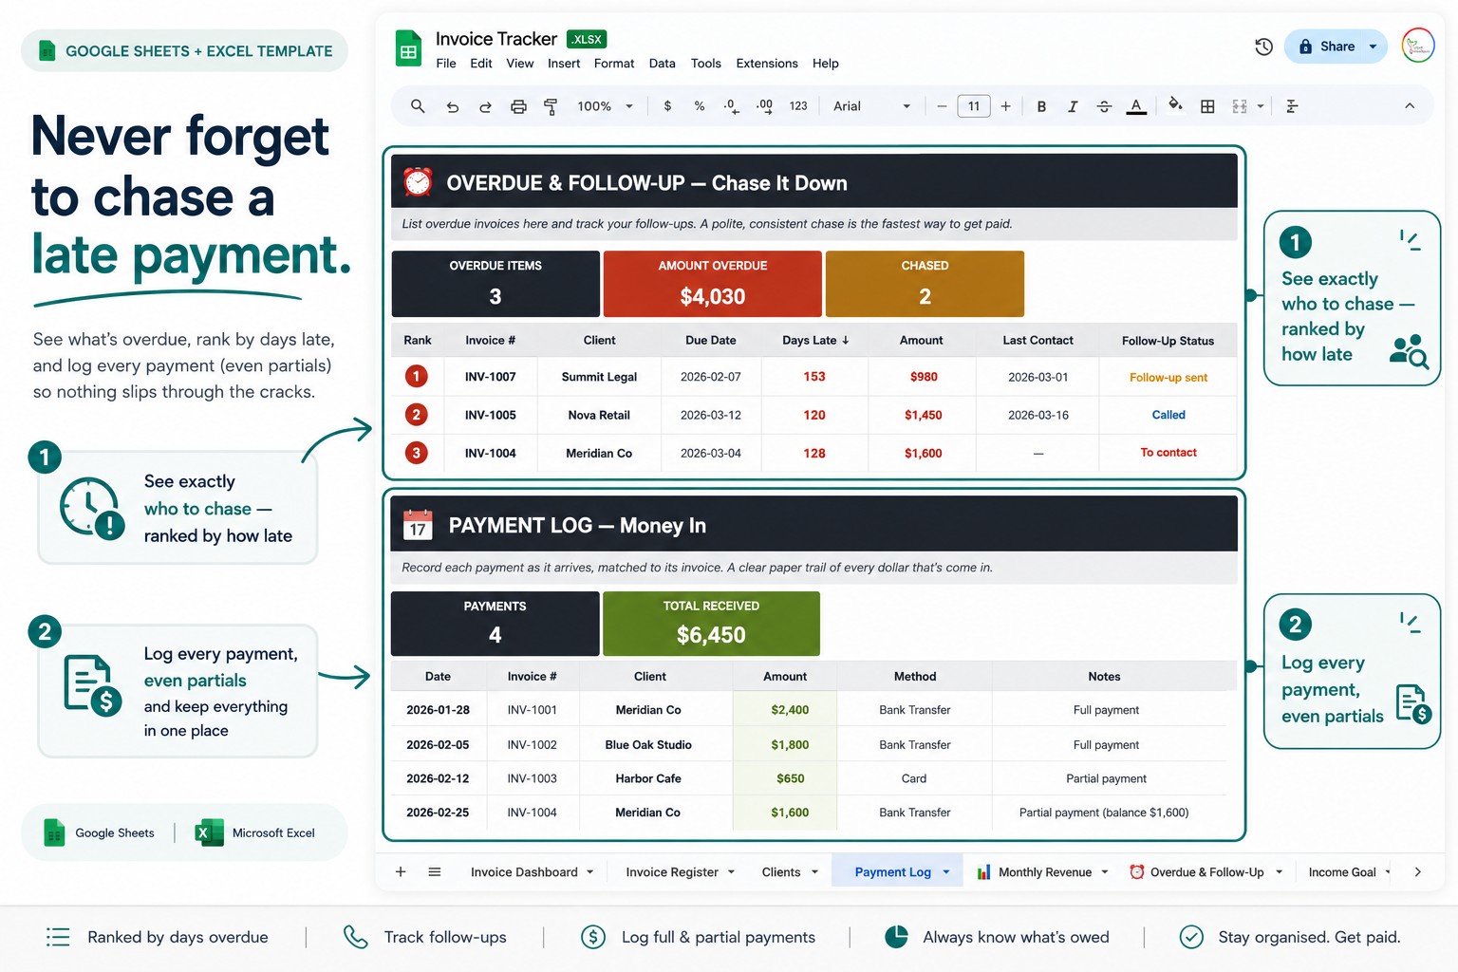
Task: Select the Partial payment (balance $1,600) note
Action: click(x=1104, y=813)
